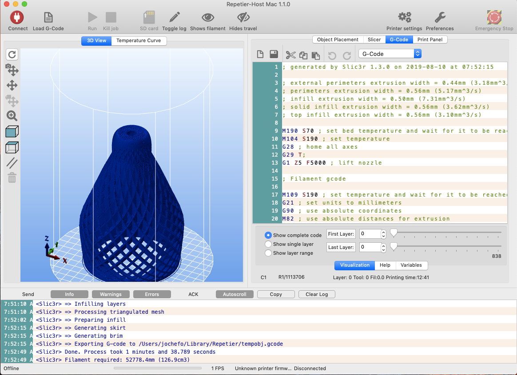Click the Toggle log pencil icon
This screenshot has width=517, height=375.
tap(174, 18)
